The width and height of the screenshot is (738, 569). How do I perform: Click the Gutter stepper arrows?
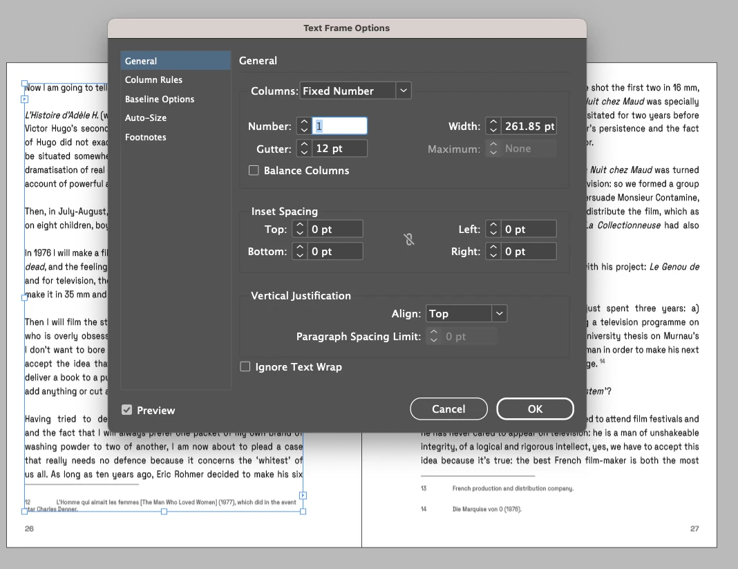coord(304,149)
